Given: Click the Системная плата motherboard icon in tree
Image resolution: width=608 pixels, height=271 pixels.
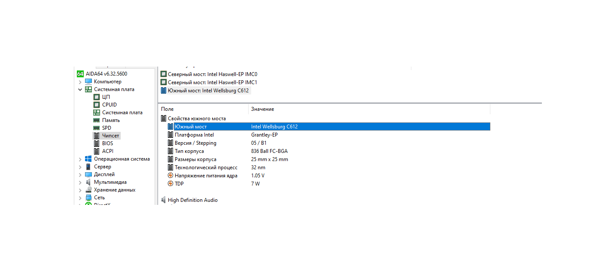Looking at the screenshot, I should (x=88, y=89).
